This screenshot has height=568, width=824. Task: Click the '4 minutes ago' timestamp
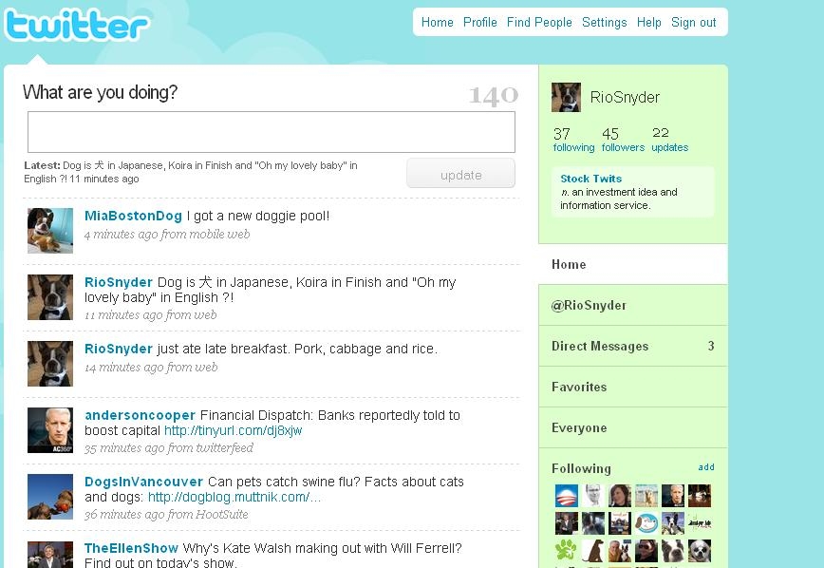(x=121, y=235)
